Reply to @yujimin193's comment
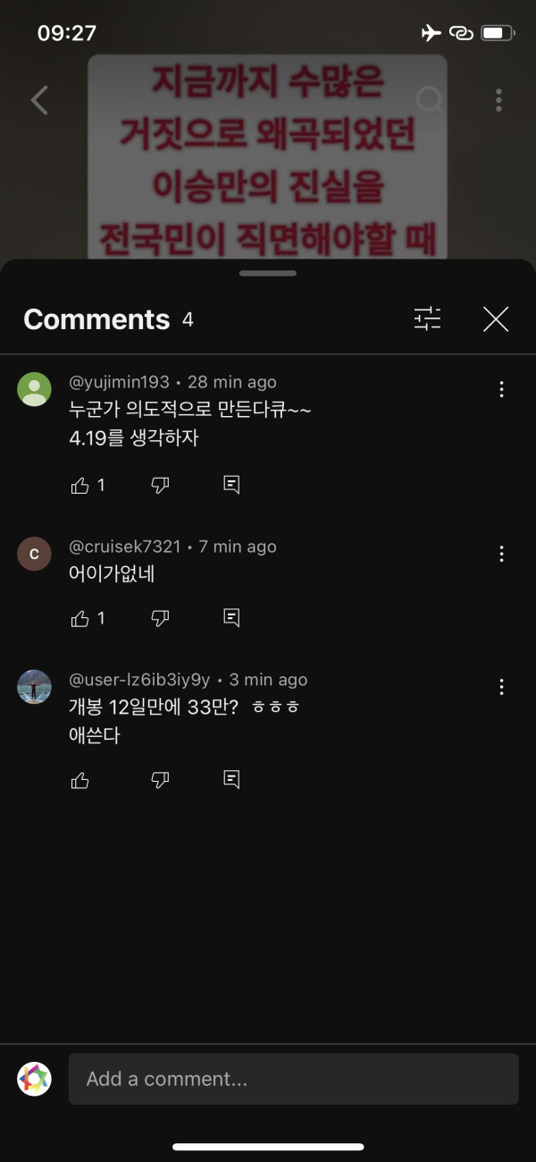 pos(231,485)
